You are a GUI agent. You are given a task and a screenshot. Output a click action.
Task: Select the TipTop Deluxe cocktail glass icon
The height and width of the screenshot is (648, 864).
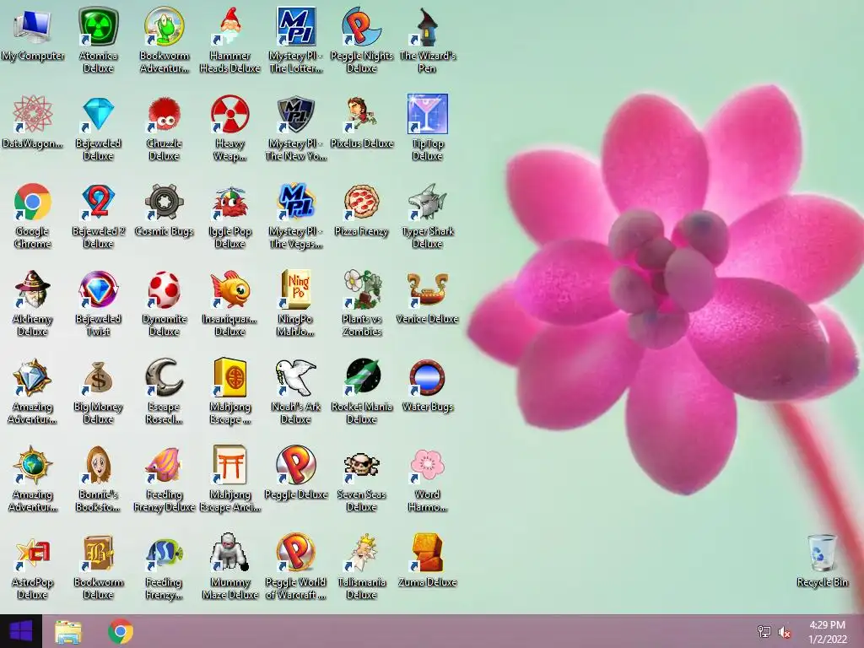coord(428,114)
